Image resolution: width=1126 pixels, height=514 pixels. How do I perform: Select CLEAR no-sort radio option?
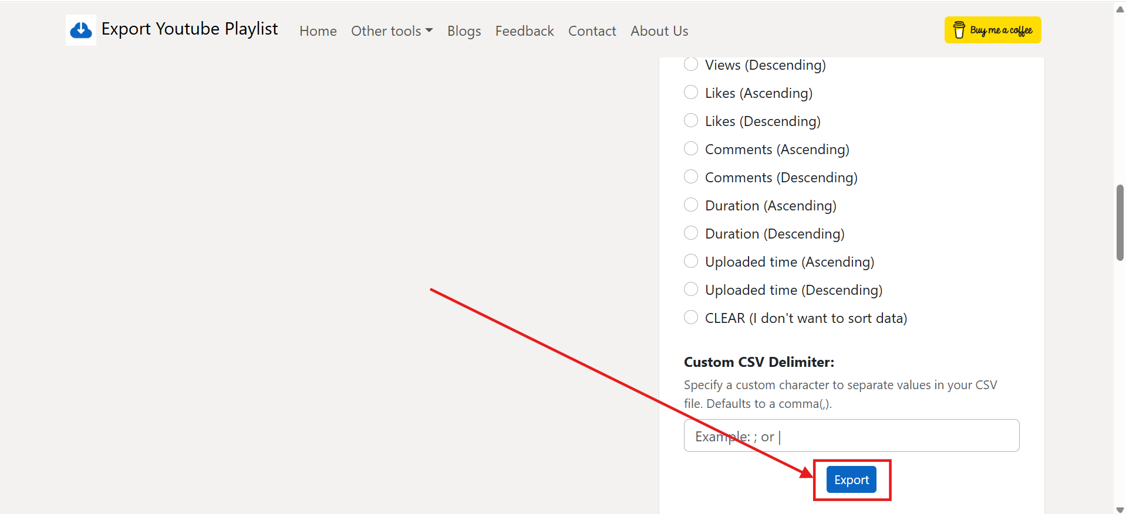[691, 318]
